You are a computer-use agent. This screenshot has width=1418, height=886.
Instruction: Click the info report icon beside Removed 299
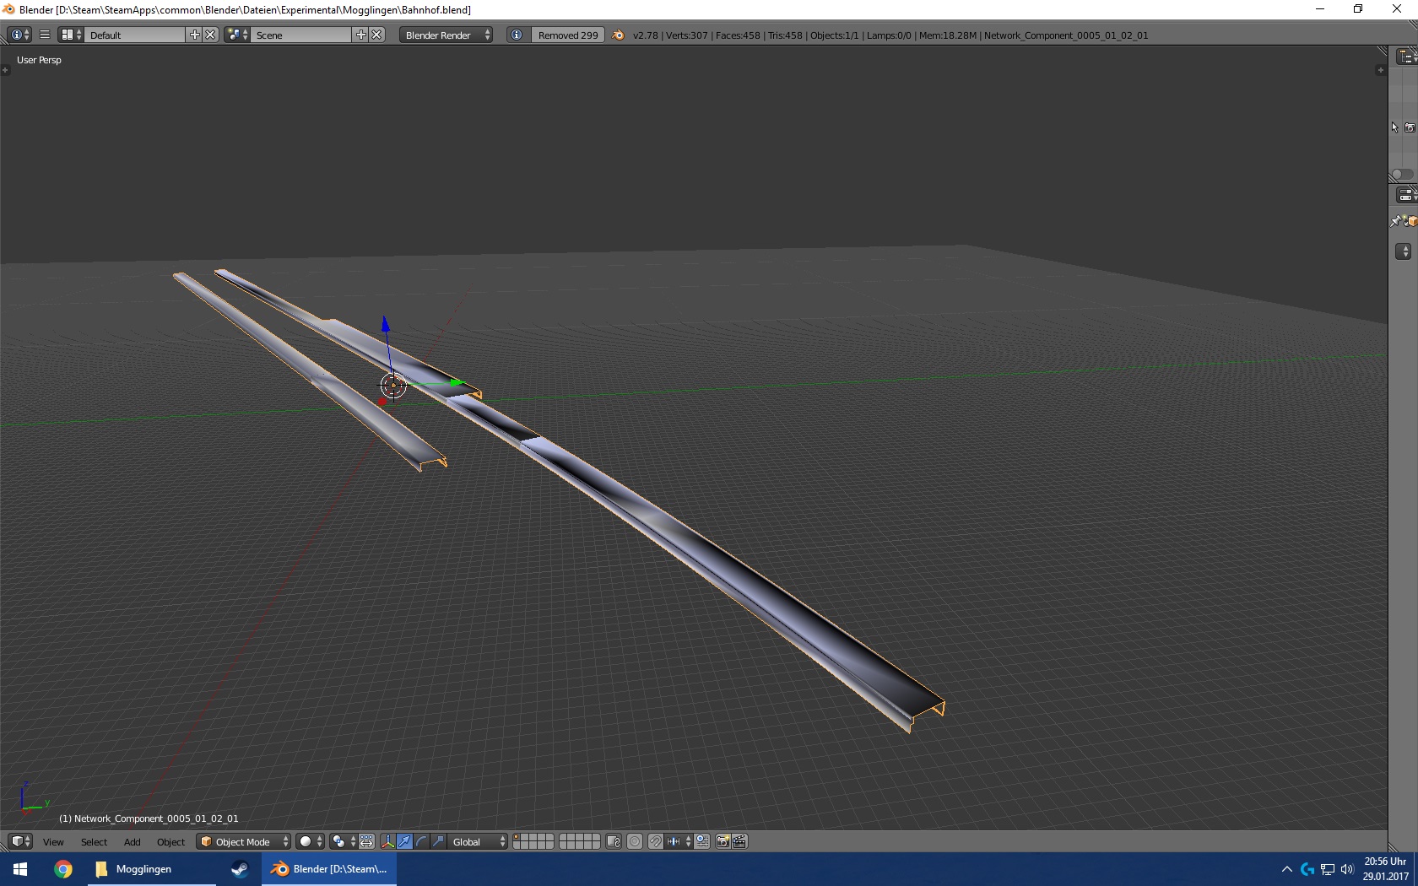[x=517, y=35]
